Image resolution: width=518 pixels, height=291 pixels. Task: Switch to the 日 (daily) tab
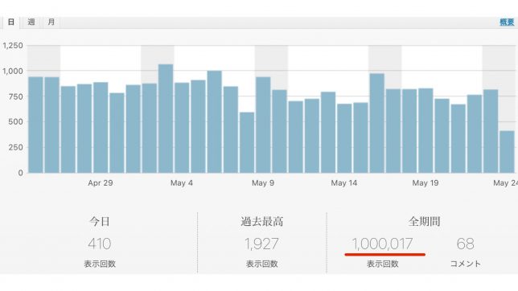11,23
